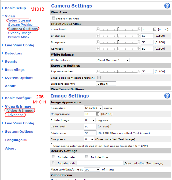Open the Exposure priority dropdown
The width and height of the screenshot is (172, 180).
[x=106, y=84]
